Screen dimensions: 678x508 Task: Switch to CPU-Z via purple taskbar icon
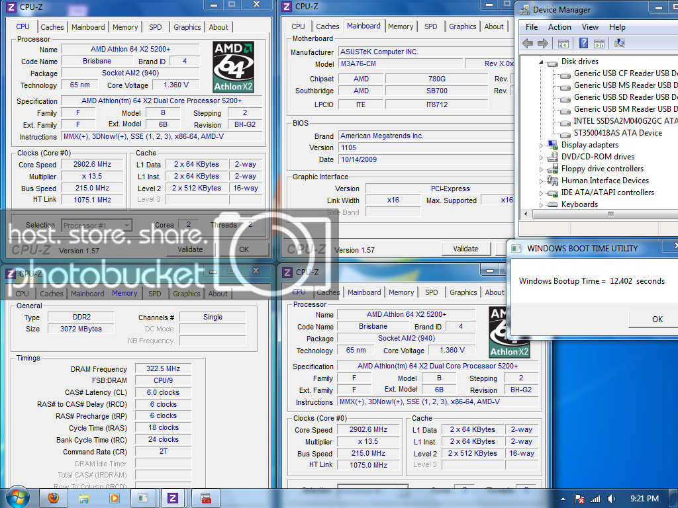[173, 498]
